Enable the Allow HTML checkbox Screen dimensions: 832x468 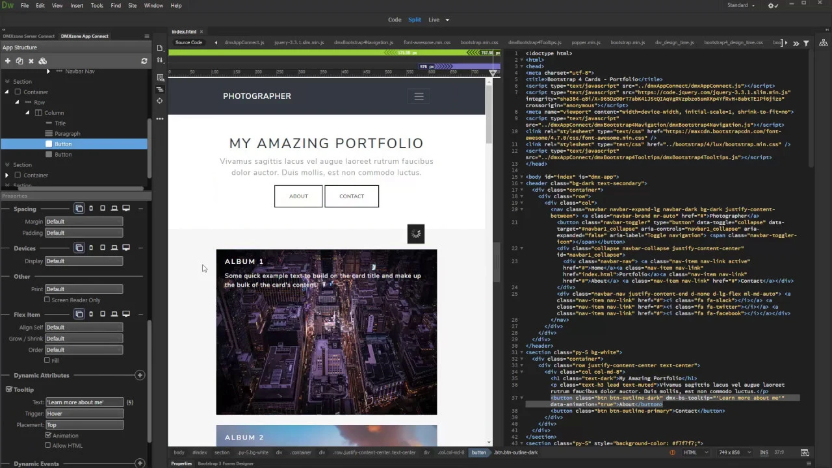click(x=47, y=445)
